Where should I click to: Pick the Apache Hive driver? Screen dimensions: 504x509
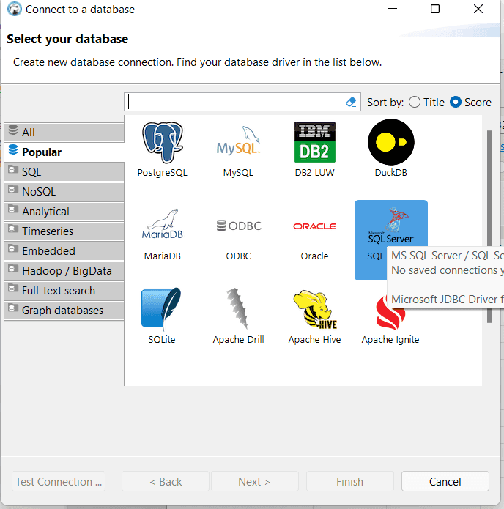(314, 316)
